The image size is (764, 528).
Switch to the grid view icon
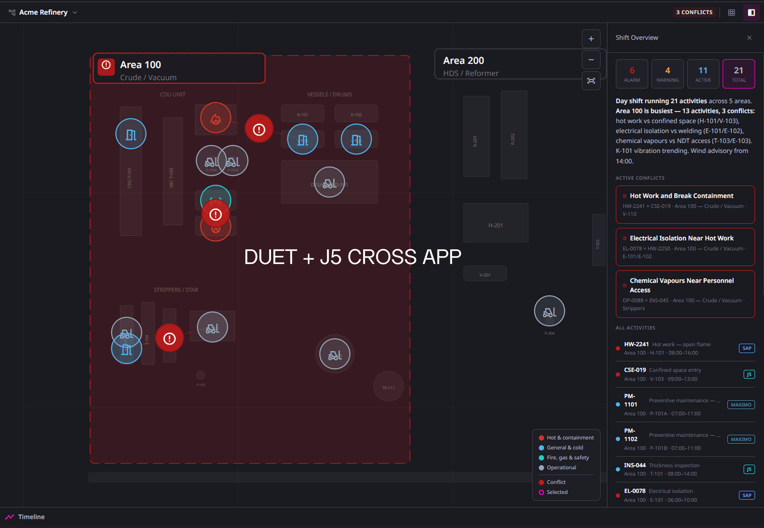point(731,12)
